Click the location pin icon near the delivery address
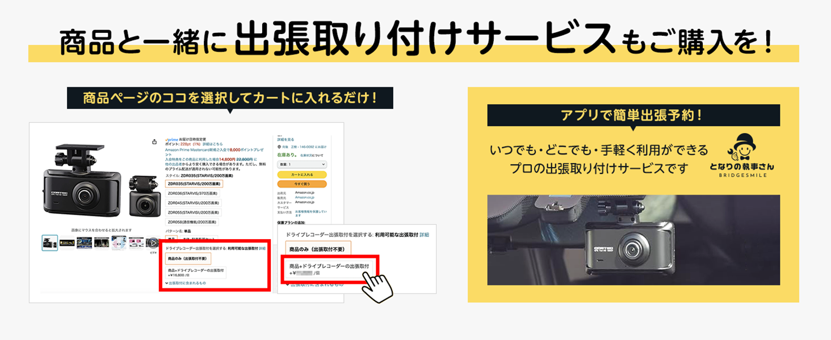The width and height of the screenshot is (831, 340). (x=278, y=146)
